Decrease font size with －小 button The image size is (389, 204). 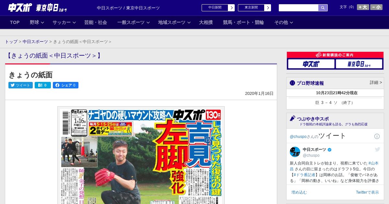tap(376, 7)
